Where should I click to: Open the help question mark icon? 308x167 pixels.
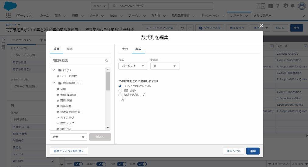[278, 6]
